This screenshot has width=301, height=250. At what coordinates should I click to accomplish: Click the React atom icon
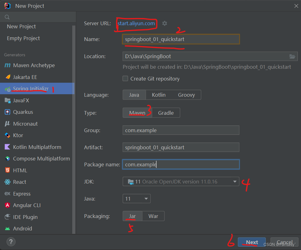click(x=7, y=182)
